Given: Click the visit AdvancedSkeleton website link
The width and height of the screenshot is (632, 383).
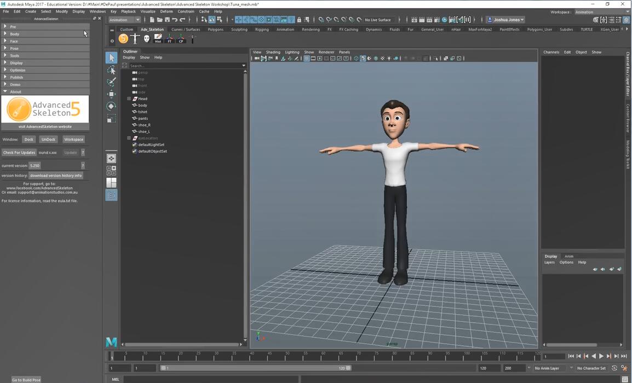Looking at the screenshot, I should click(x=45, y=126).
